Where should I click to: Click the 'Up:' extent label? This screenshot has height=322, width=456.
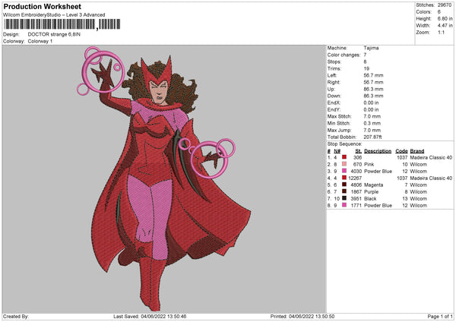pos(331,89)
